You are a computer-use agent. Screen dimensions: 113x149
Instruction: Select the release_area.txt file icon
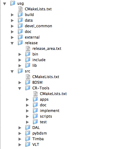(x=28, y=48)
